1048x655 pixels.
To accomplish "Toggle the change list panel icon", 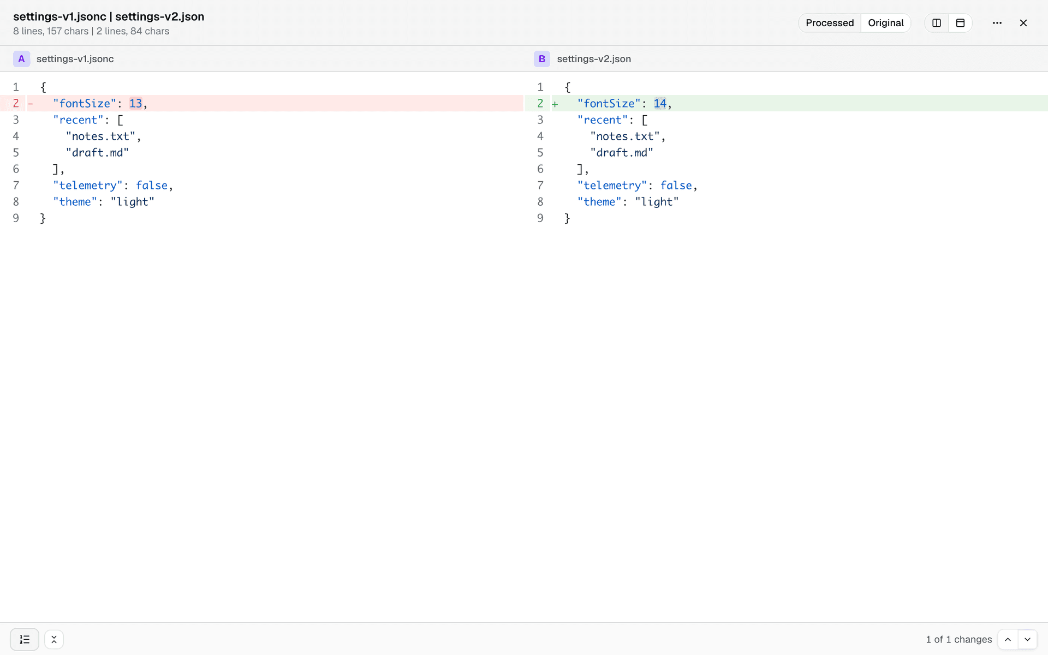I will point(25,639).
